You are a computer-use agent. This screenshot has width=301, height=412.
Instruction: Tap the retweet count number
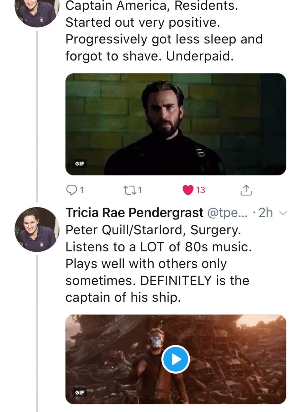coord(140,191)
